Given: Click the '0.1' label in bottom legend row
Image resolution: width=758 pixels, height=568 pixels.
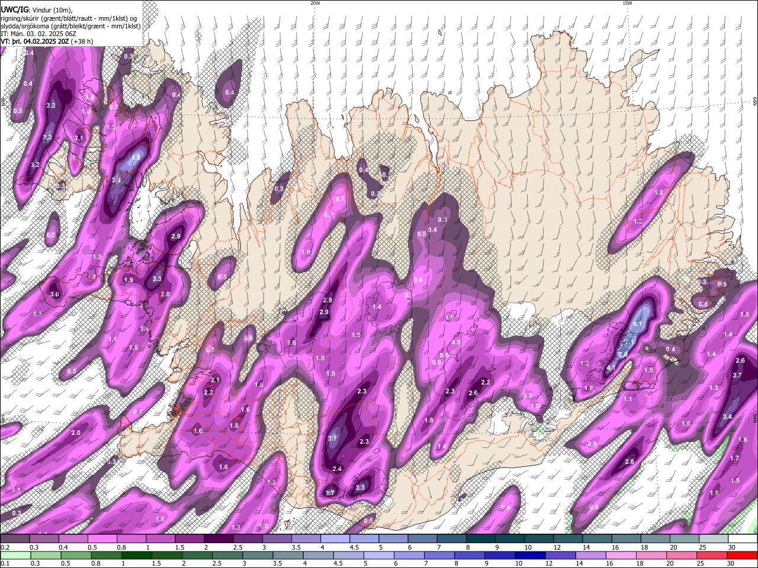Looking at the screenshot, I should (x=4, y=563).
